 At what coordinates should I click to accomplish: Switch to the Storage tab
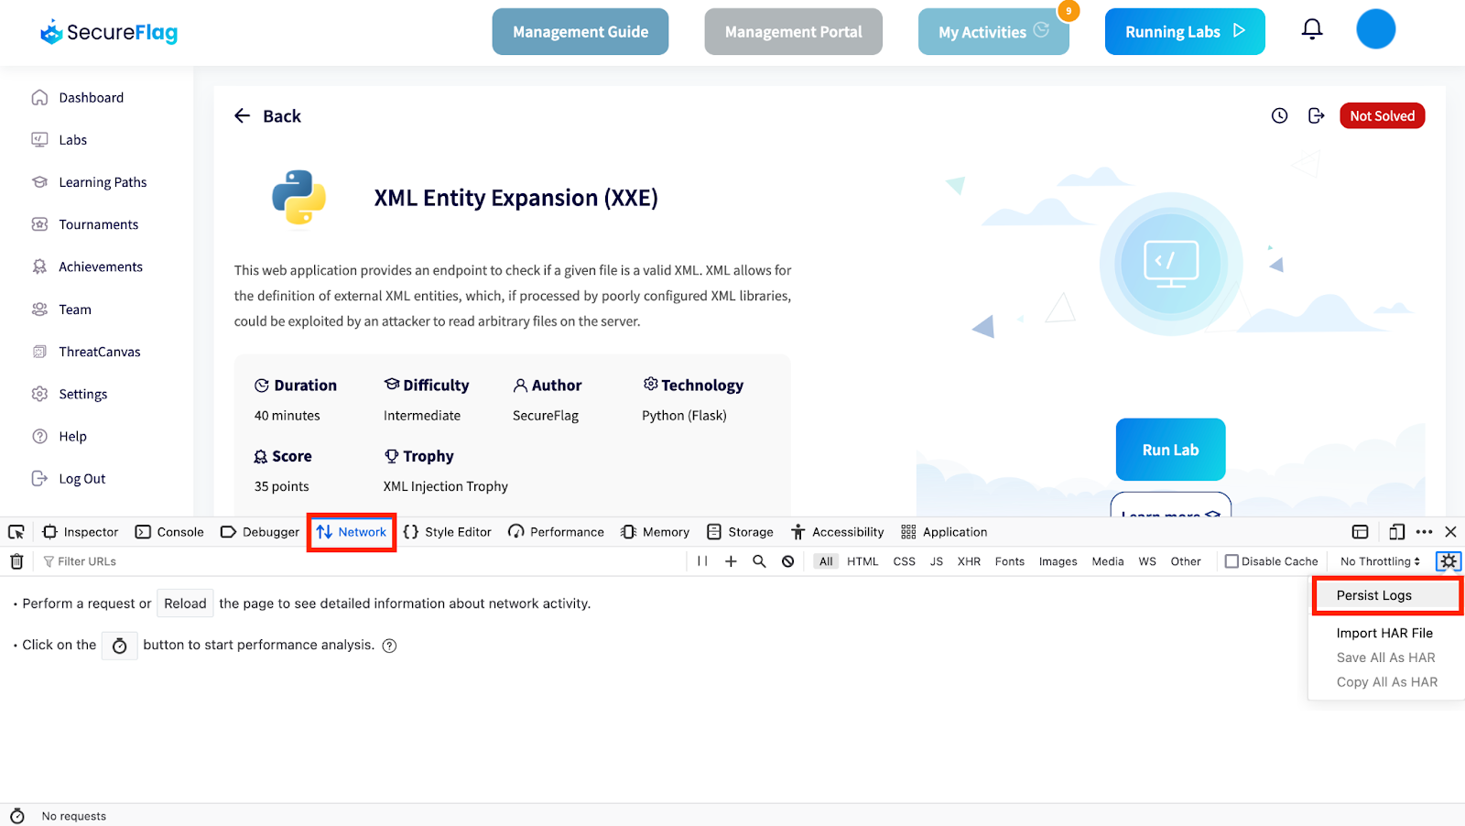pyautogui.click(x=740, y=532)
